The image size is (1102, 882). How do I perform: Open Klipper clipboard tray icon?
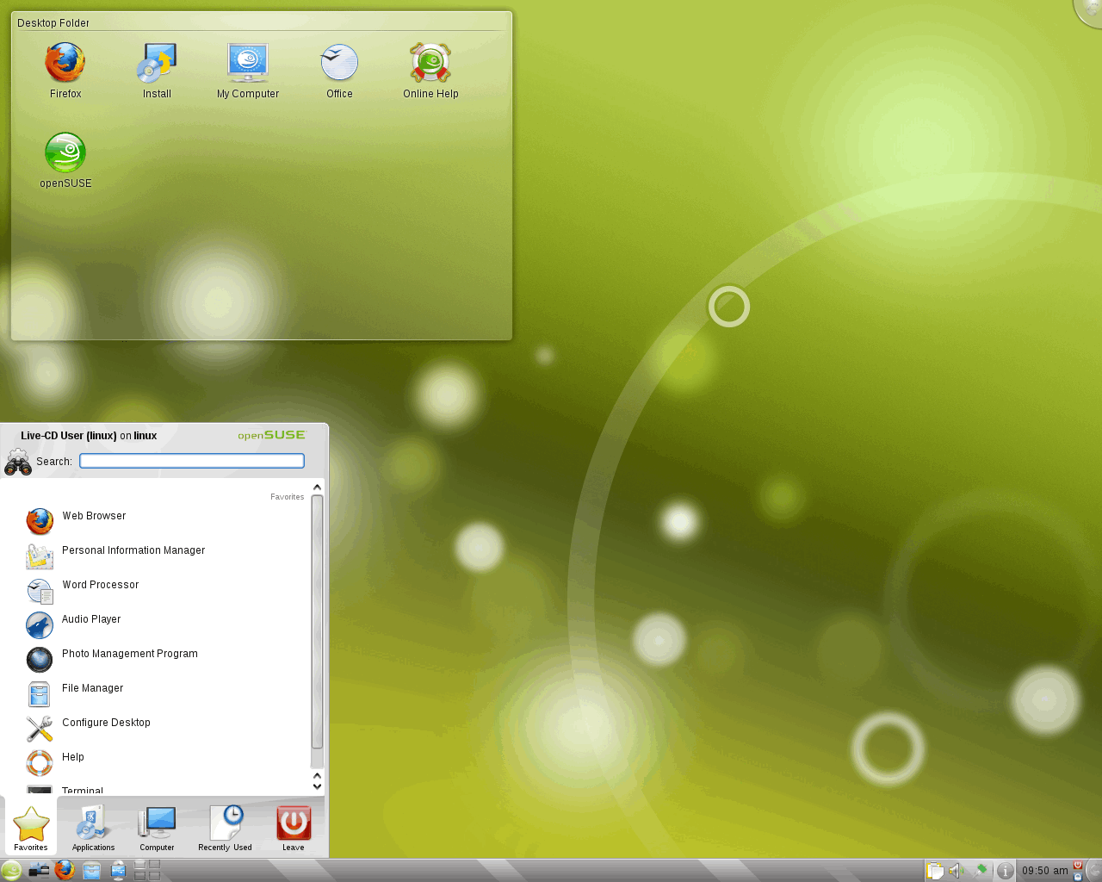(935, 871)
